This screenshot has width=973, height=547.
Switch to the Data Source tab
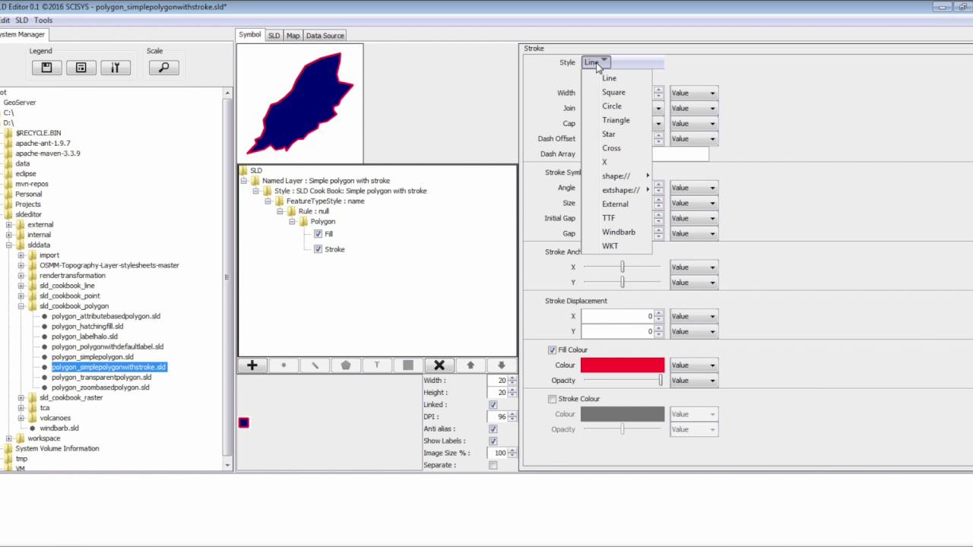click(325, 36)
